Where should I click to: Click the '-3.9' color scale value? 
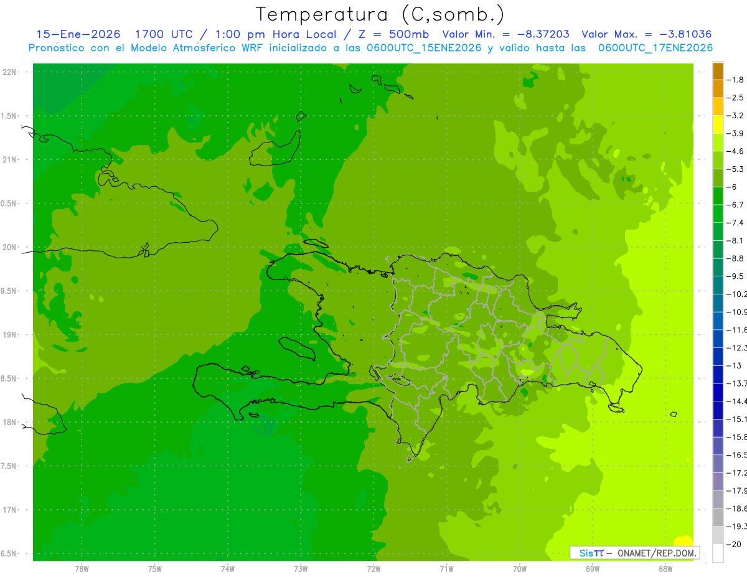(x=735, y=133)
